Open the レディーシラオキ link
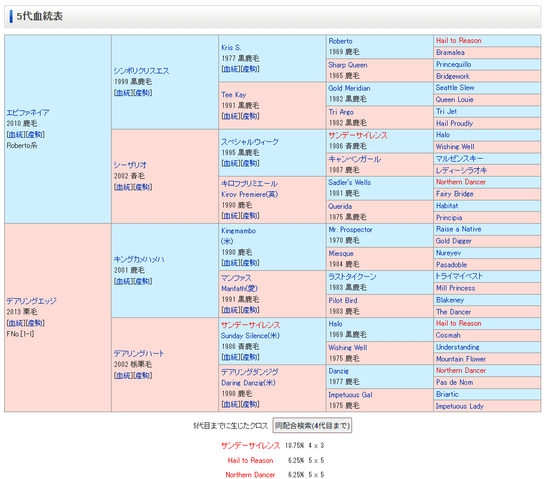This screenshot has width=546, height=479. pyautogui.click(x=462, y=170)
